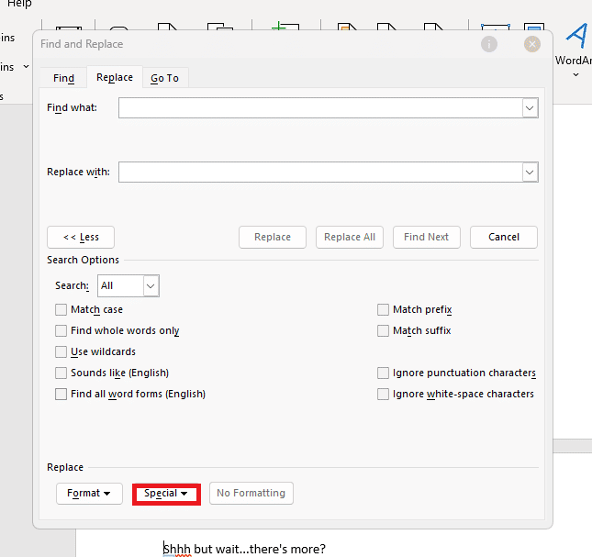Close the Find and Replace dialog

coord(532,44)
